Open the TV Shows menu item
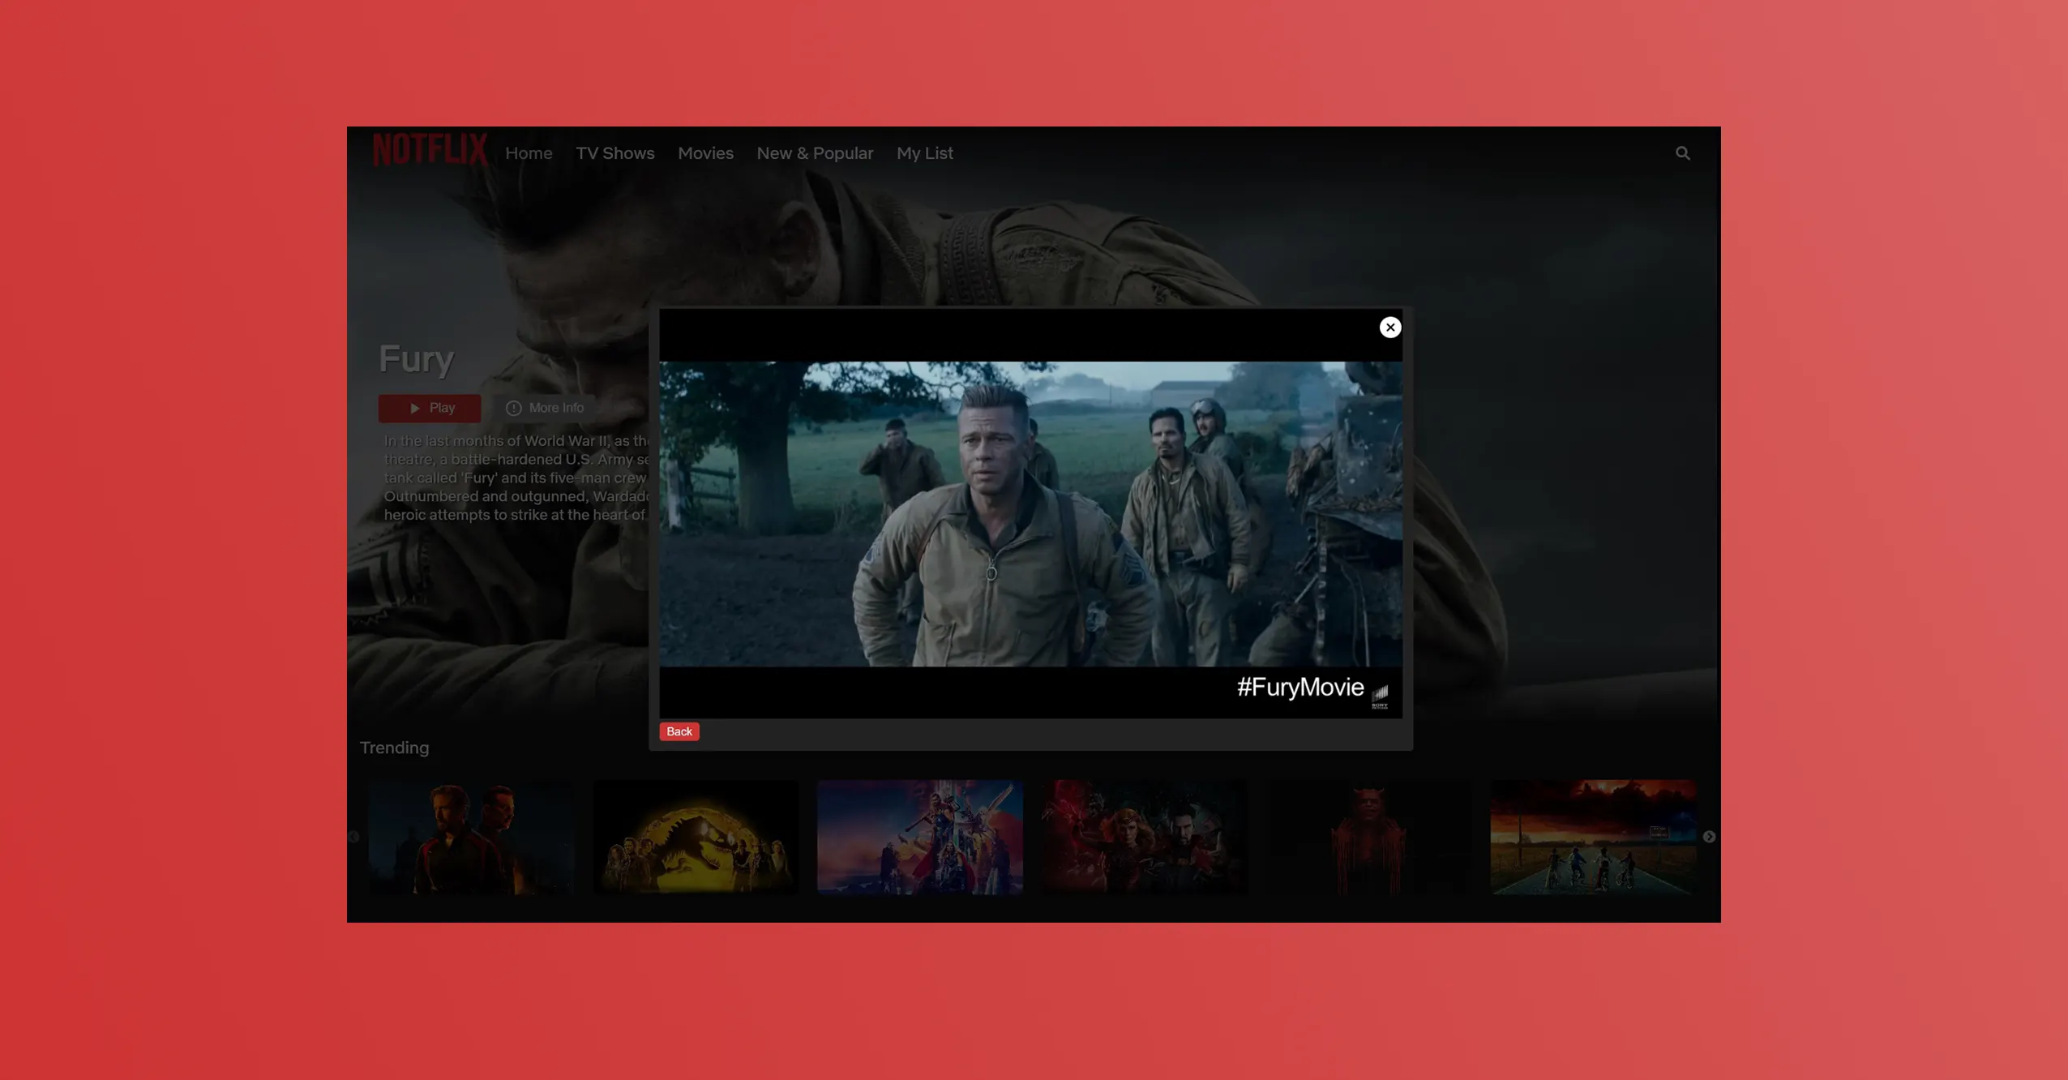 [x=614, y=153]
